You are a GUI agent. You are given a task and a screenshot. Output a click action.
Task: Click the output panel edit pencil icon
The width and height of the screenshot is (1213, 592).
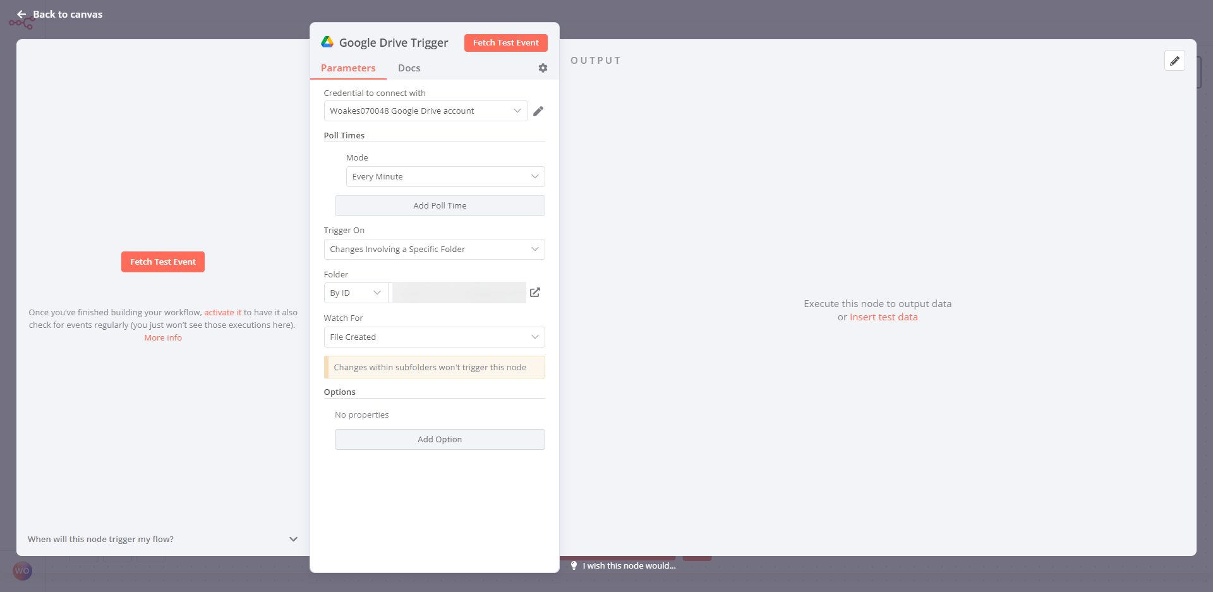(x=1174, y=61)
